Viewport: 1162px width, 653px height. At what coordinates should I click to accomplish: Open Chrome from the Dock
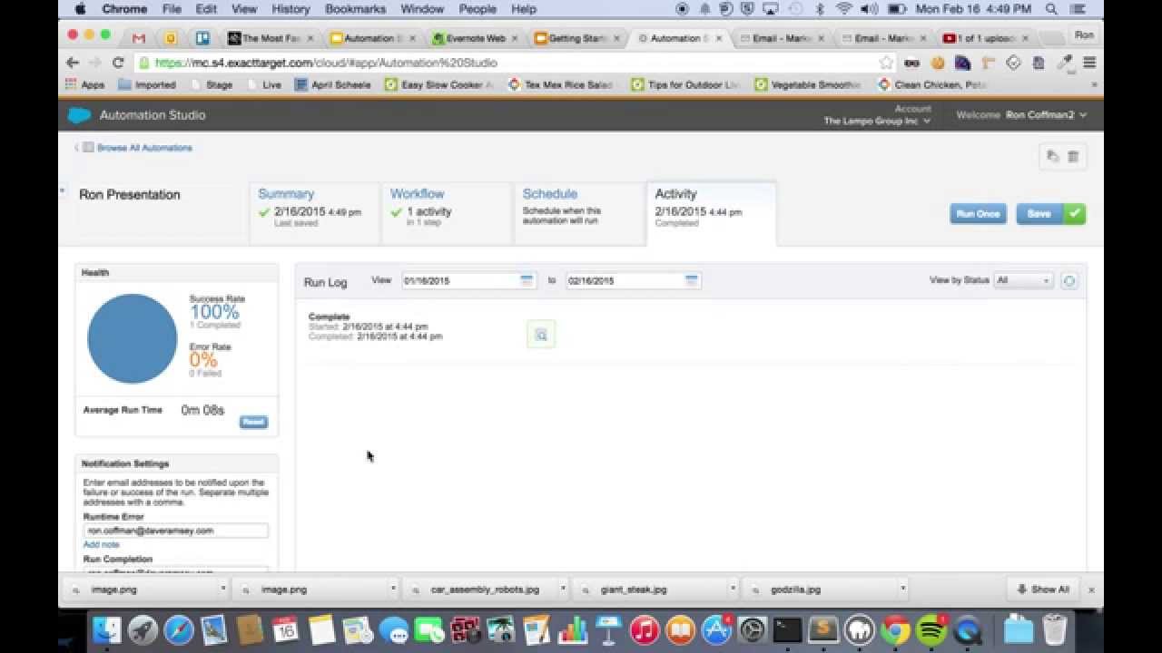click(x=895, y=629)
